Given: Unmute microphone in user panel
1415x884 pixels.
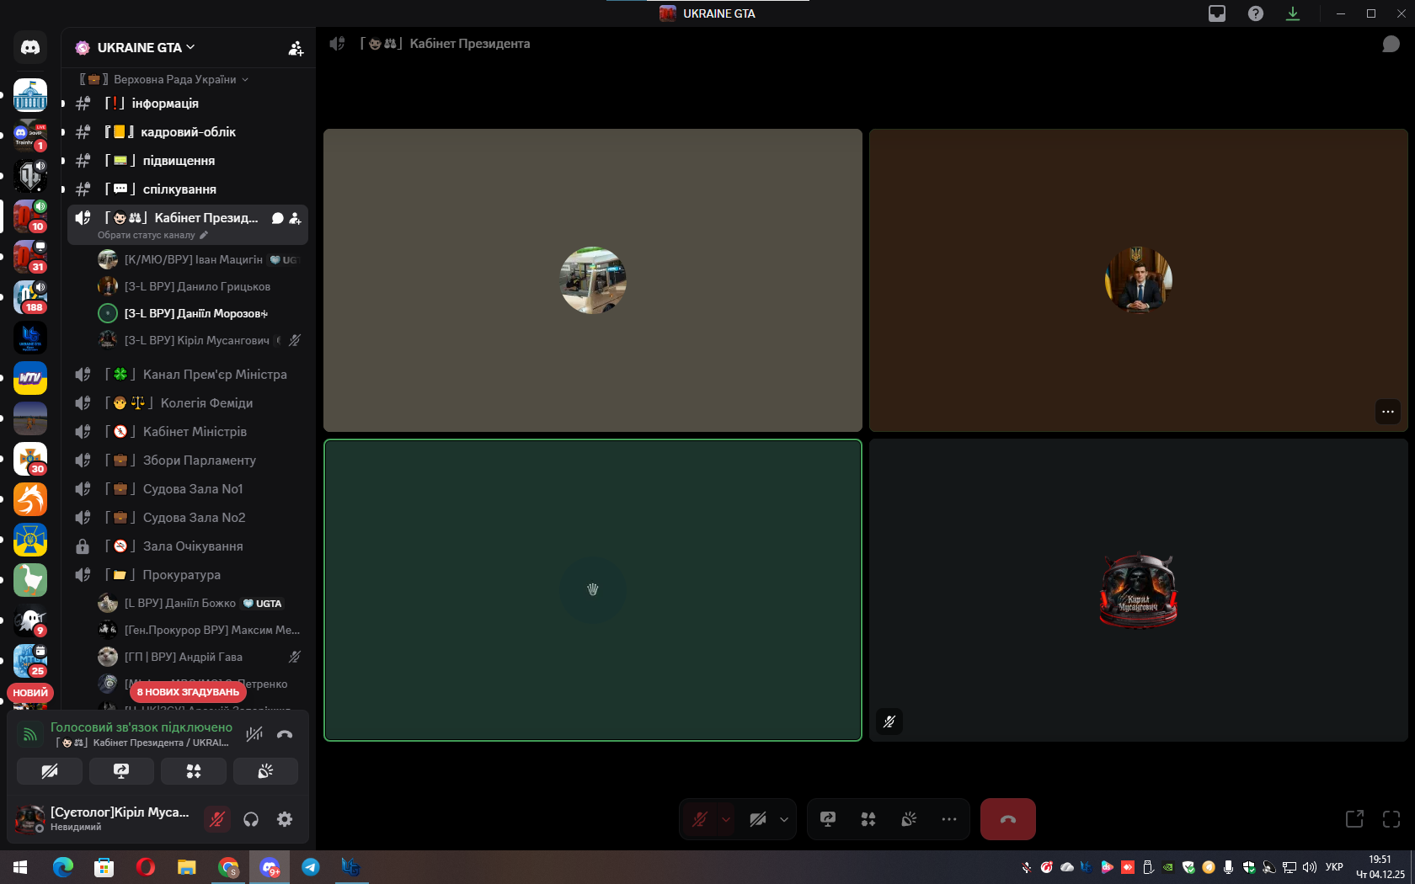Looking at the screenshot, I should (217, 819).
